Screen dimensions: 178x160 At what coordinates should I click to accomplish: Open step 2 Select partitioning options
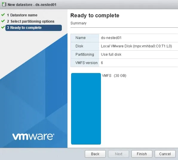point(31,21)
